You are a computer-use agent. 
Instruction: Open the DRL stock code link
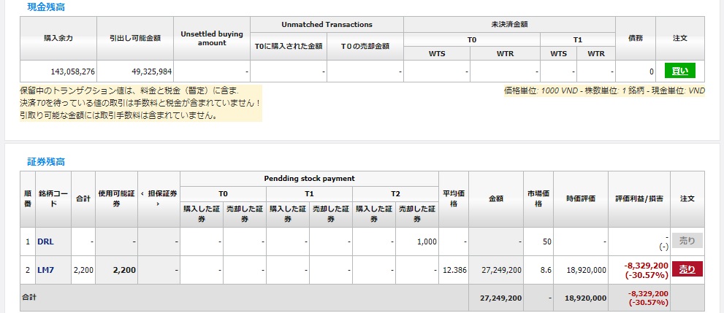coord(45,241)
